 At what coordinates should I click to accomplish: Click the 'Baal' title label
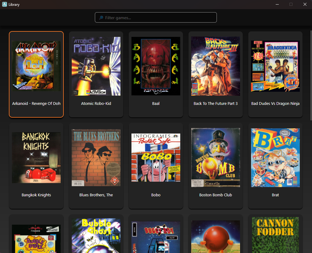click(156, 103)
